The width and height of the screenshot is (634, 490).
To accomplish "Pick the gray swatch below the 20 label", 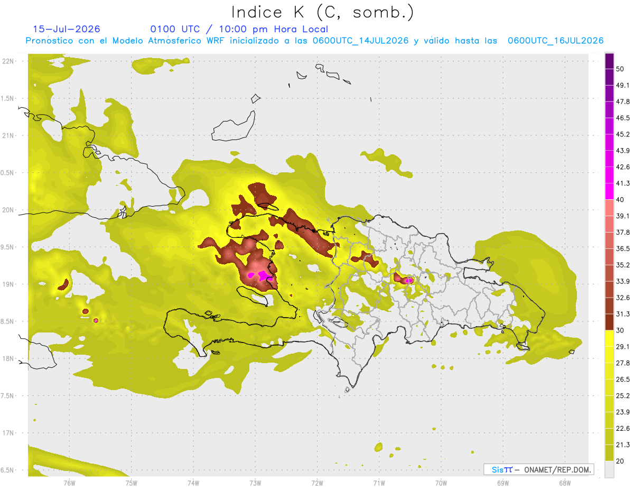I will pyautogui.click(x=609, y=469).
